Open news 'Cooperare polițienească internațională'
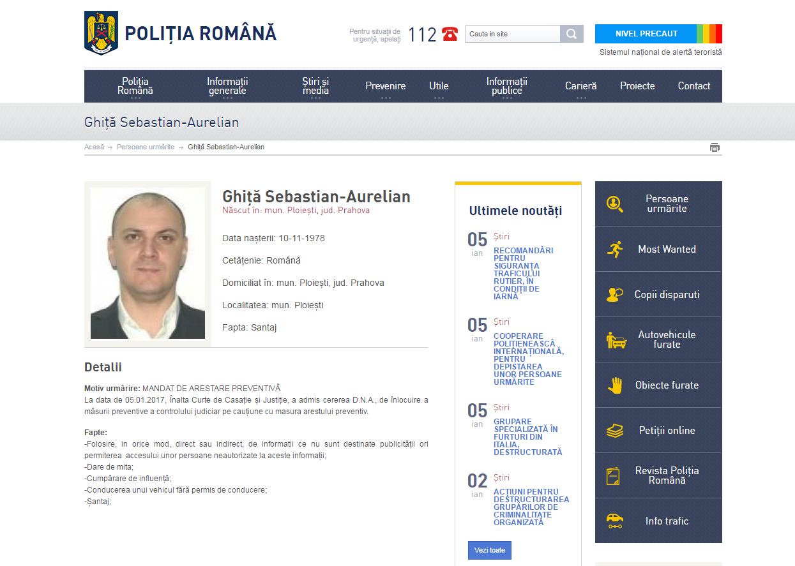795x566 pixels. click(529, 359)
